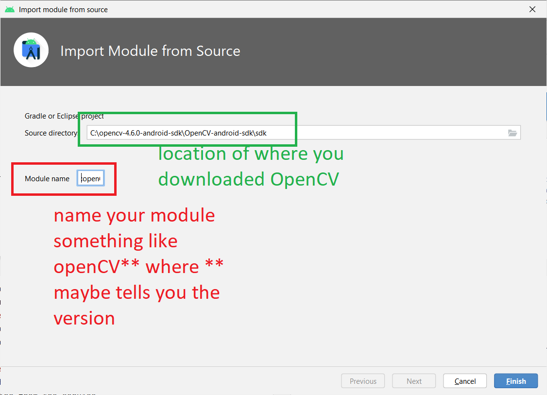The image size is (547, 395).
Task: Click the red 'openCV**' annotation line
Action: click(138, 267)
